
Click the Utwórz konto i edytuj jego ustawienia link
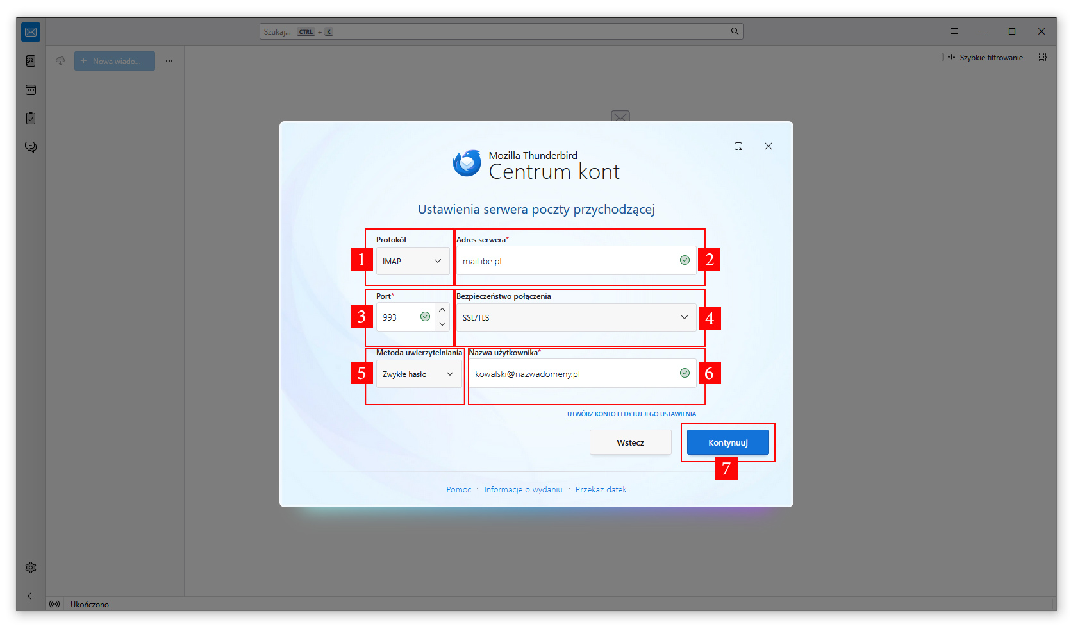pyautogui.click(x=631, y=414)
